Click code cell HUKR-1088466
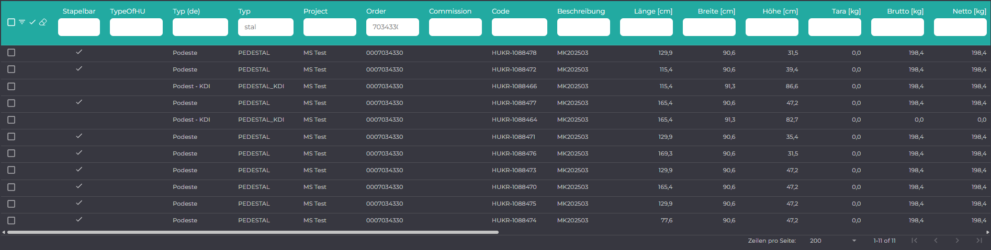Viewport: 991px width, 250px height. [x=514, y=86]
